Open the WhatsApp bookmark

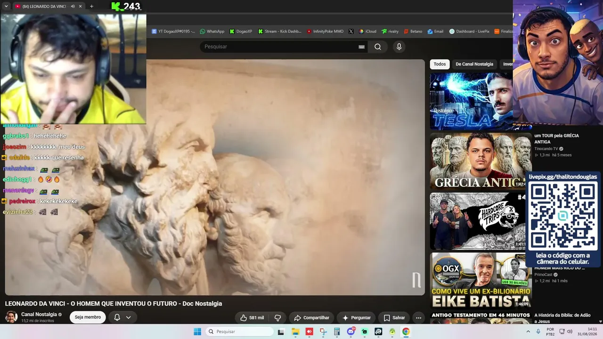pyautogui.click(x=212, y=32)
